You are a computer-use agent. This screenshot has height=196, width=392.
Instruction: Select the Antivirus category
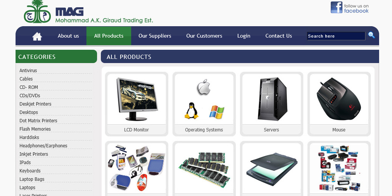tap(28, 70)
